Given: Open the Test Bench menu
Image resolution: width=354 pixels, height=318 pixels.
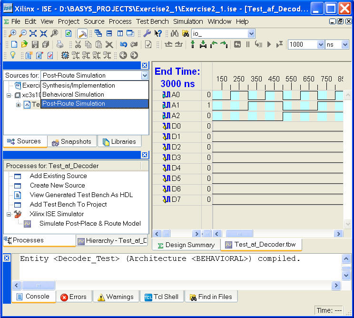Looking at the screenshot, I should tap(152, 21).
